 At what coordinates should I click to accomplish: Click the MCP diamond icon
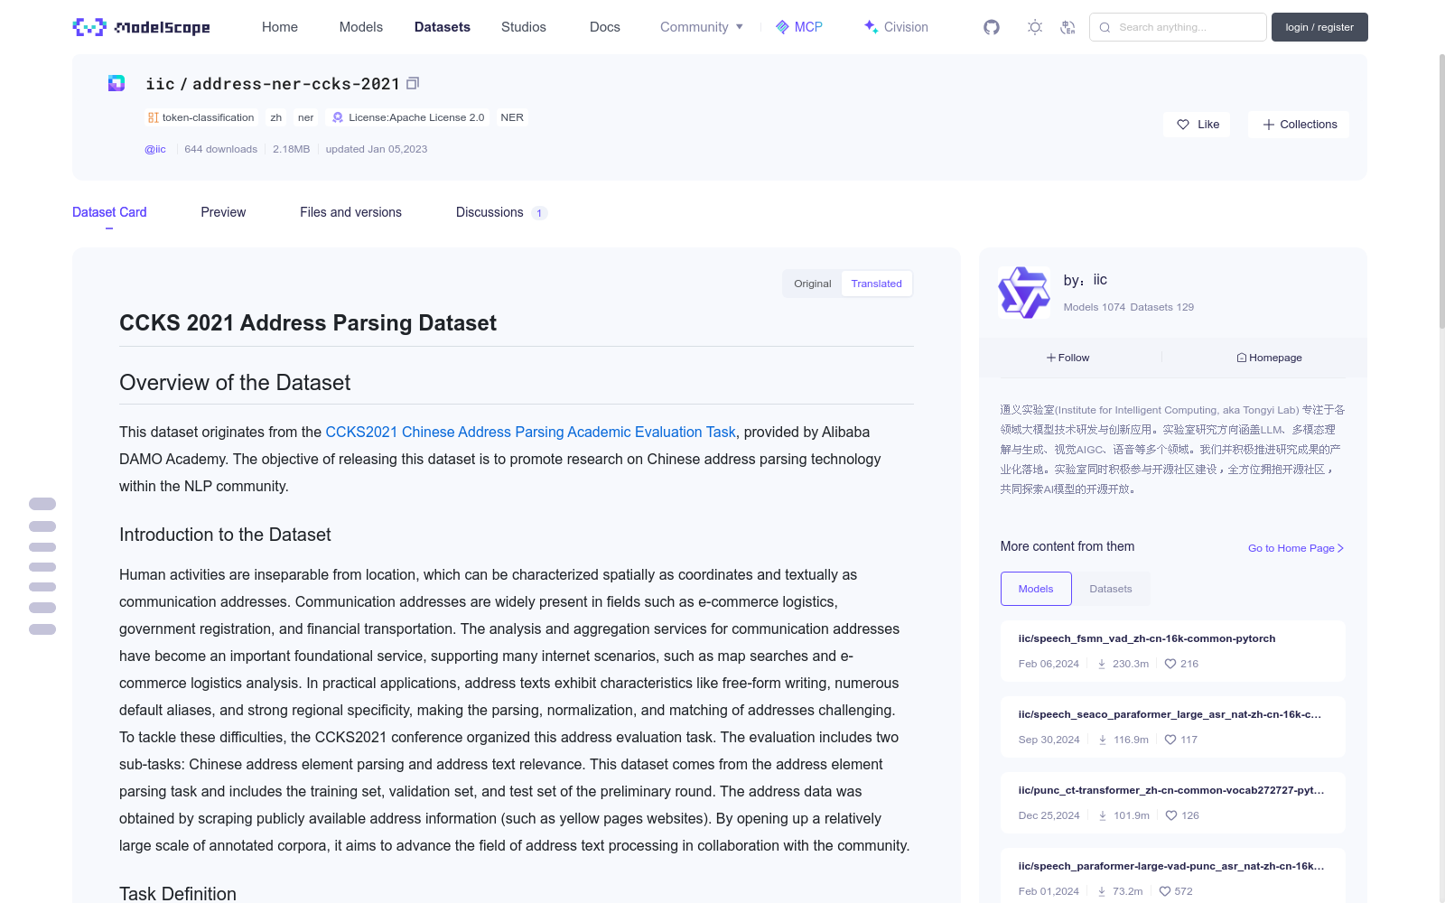(x=782, y=27)
